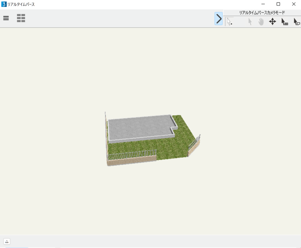Expand the bottom panel with triangle button
The height and width of the screenshot is (248, 301).
pyautogui.click(x=7, y=242)
